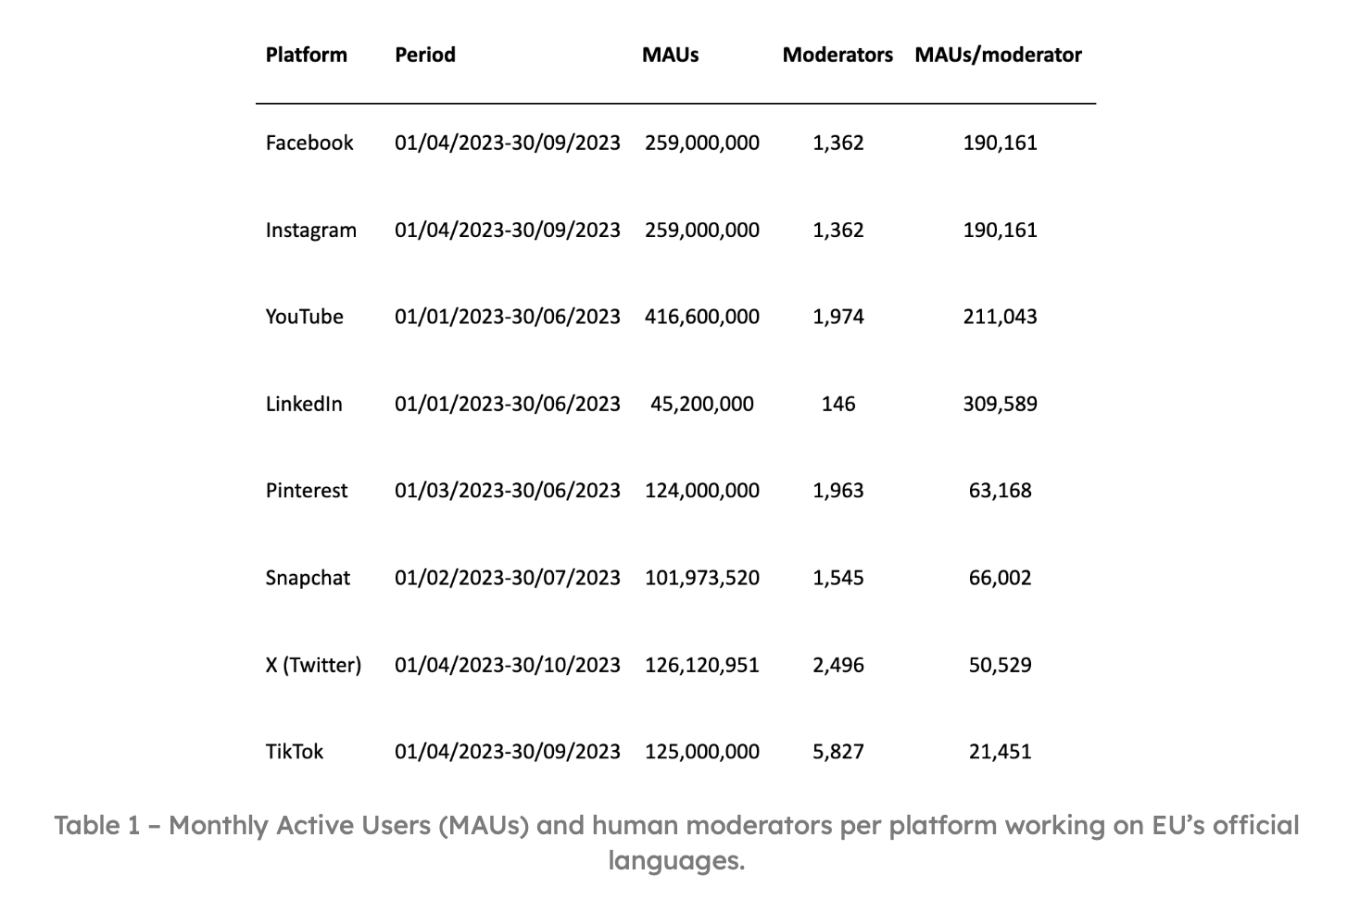Image resolution: width=1360 pixels, height=900 pixels.
Task: Click the Facebook platform cell
Action: pos(309,143)
